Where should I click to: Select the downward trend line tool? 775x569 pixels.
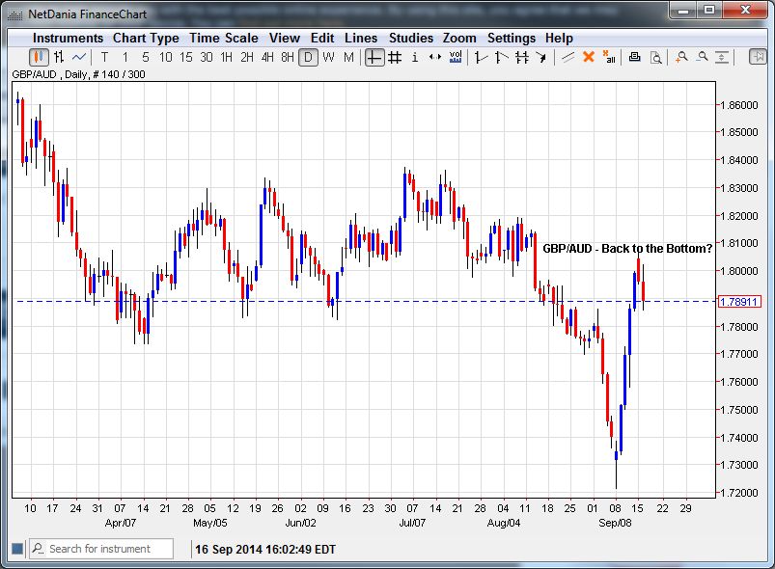point(501,58)
